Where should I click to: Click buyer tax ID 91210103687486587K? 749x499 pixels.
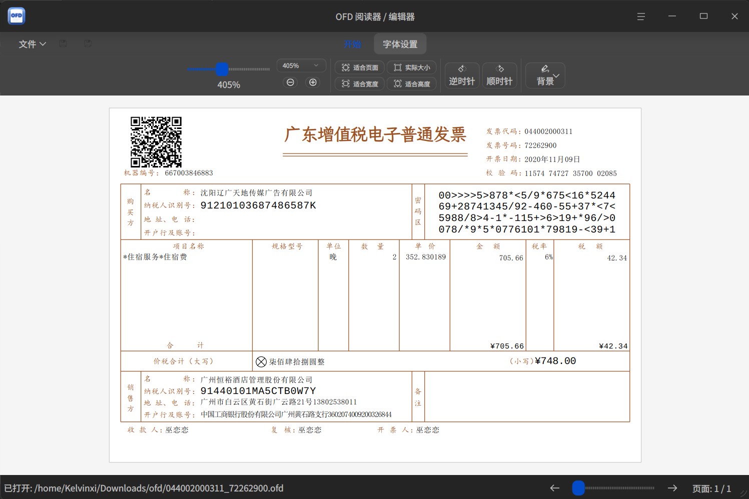[x=258, y=205]
